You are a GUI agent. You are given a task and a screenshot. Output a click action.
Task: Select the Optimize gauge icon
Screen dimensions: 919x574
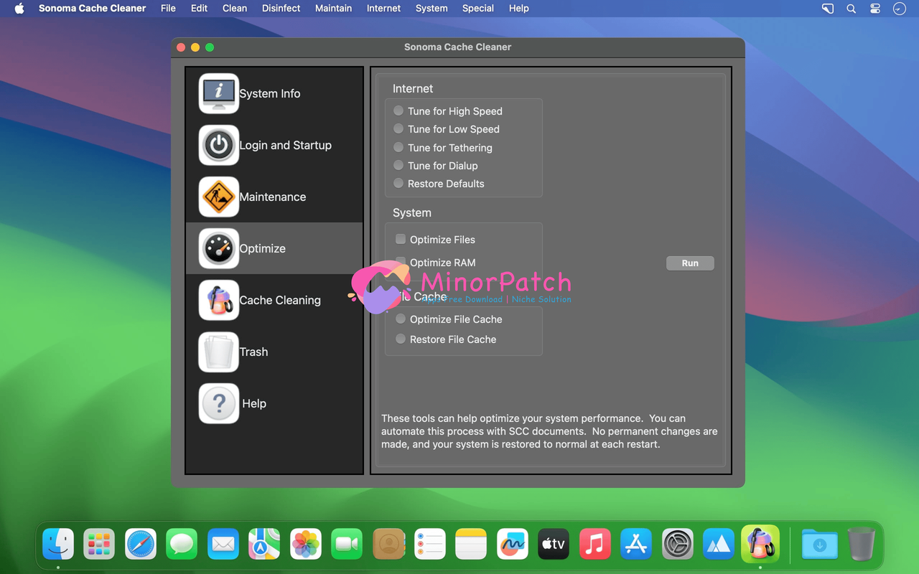219,248
